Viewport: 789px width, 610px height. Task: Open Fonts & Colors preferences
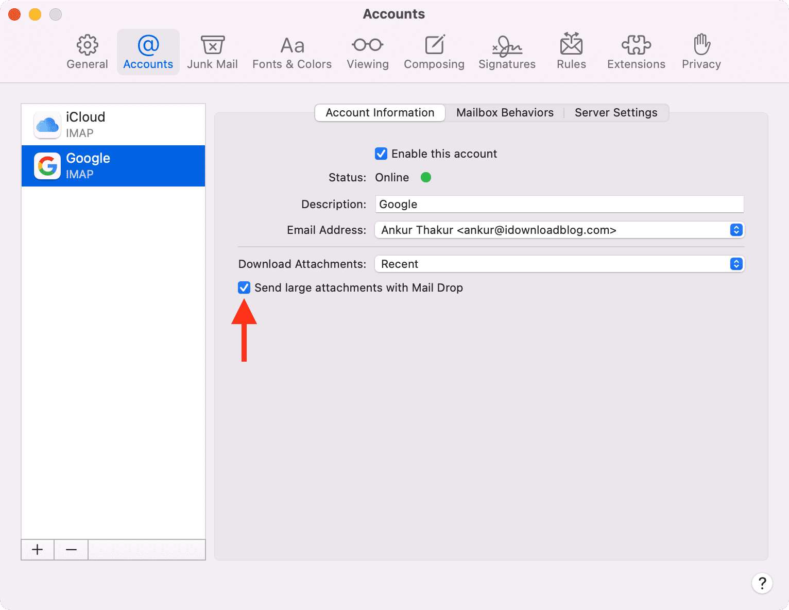[x=291, y=52]
